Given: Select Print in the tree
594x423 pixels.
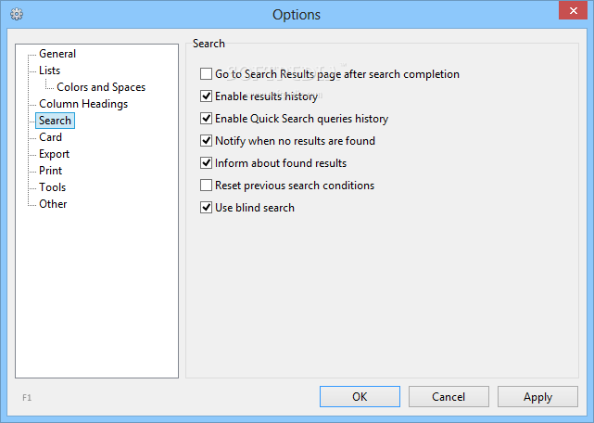Looking at the screenshot, I should [50, 171].
